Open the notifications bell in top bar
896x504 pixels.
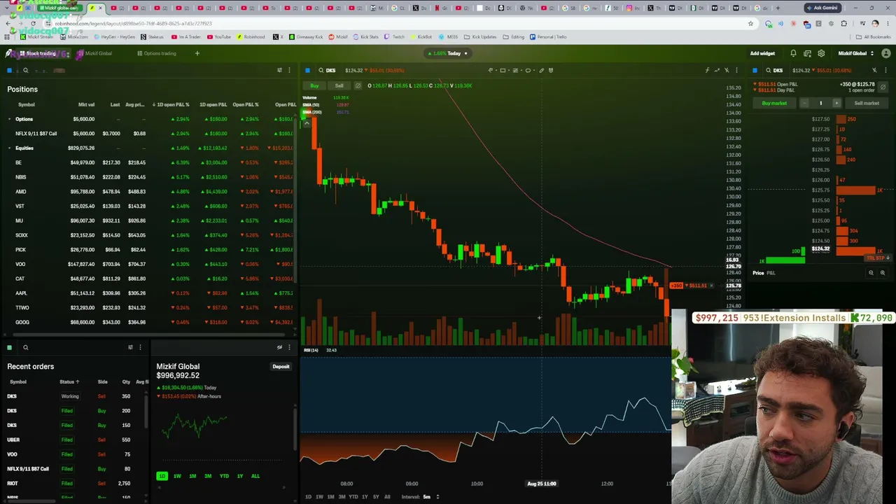(793, 53)
